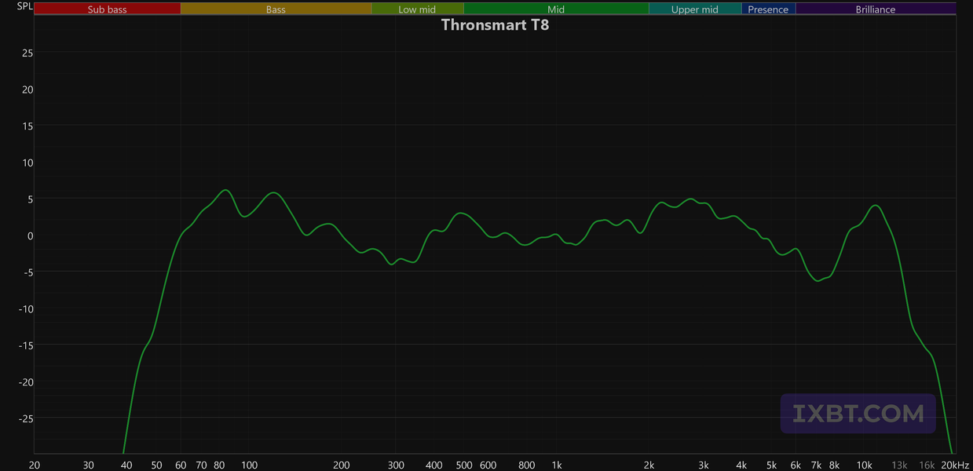Select the Presence band header
Screen dimensions: 973x471
pyautogui.click(x=768, y=9)
